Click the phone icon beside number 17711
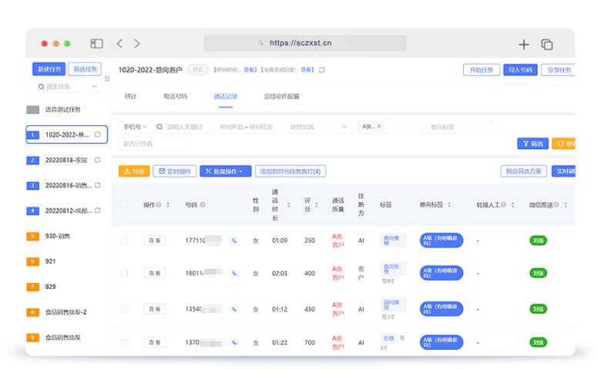The height and width of the screenshot is (369, 601). (x=234, y=241)
